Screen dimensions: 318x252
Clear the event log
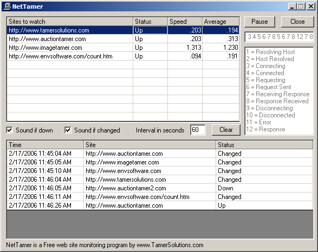[226, 130]
